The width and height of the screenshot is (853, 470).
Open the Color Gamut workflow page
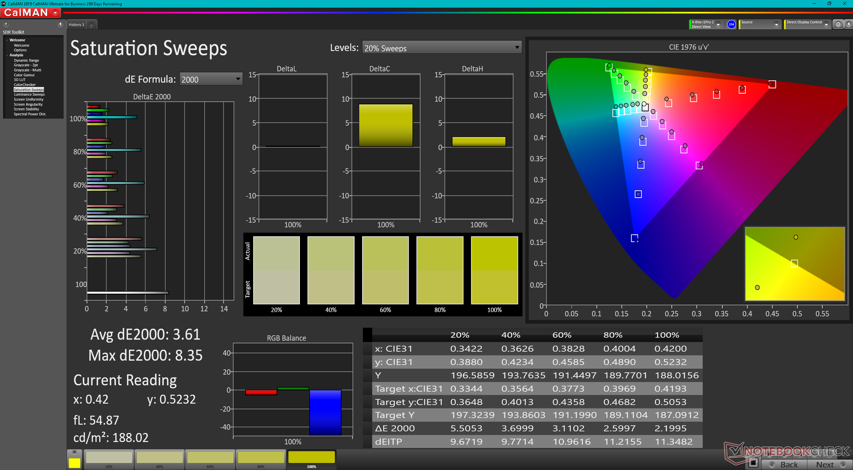(x=24, y=75)
